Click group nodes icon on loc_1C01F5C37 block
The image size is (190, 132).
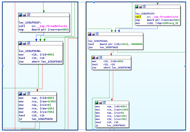[x=144, y=7]
